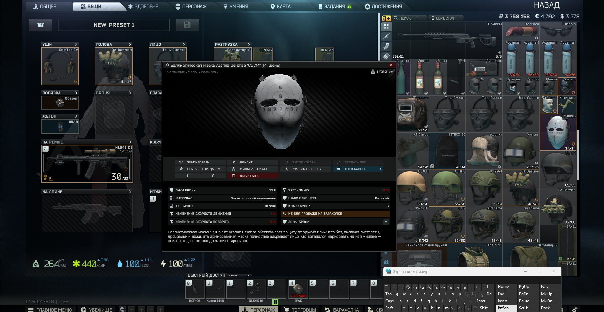Viewport: 604px width, 312px height.
Task: Switch to the ЗДОРОВЬЕ tab
Action: (143, 6)
